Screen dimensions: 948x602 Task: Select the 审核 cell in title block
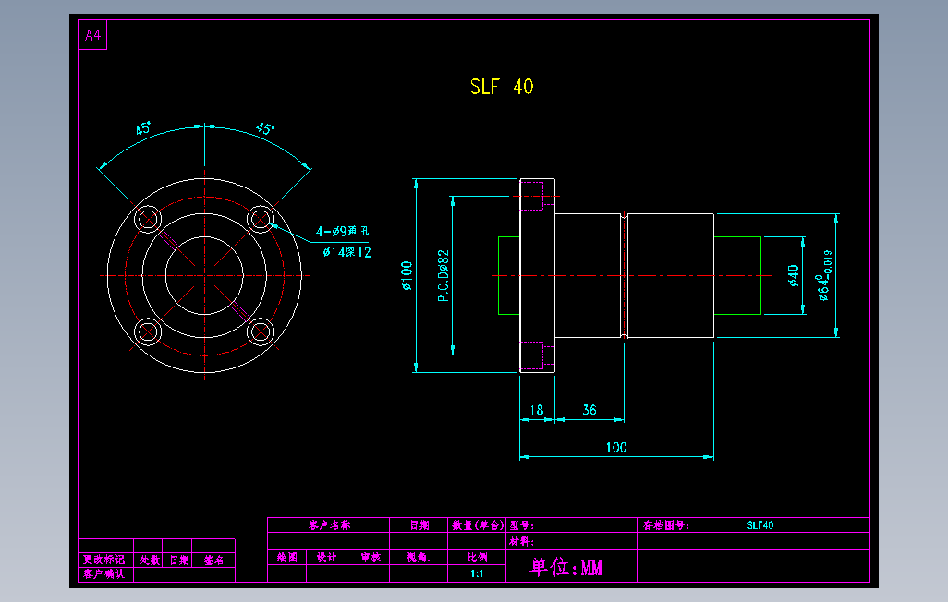tap(370, 558)
